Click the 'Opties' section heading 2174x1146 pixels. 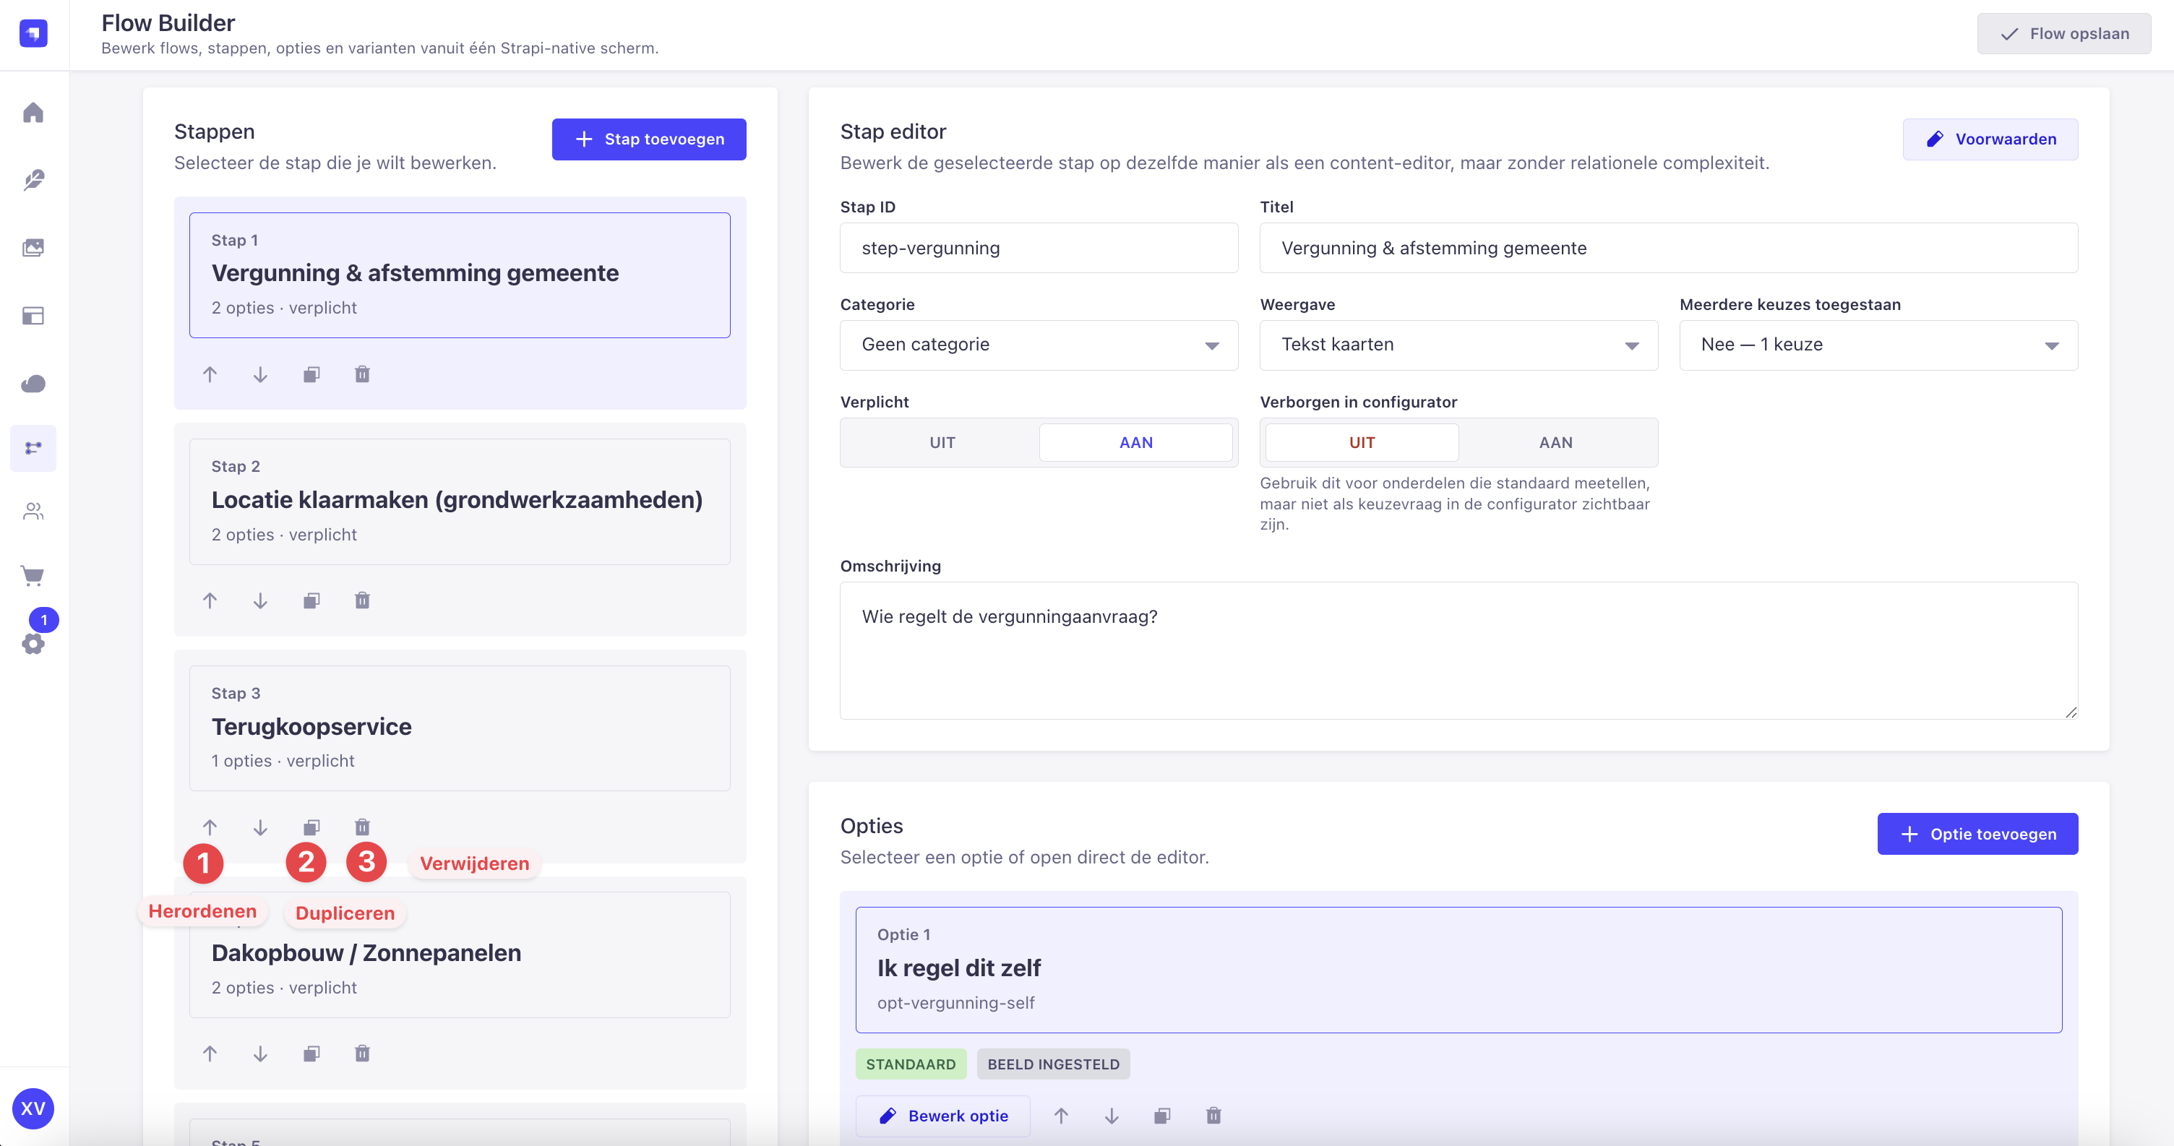(872, 826)
